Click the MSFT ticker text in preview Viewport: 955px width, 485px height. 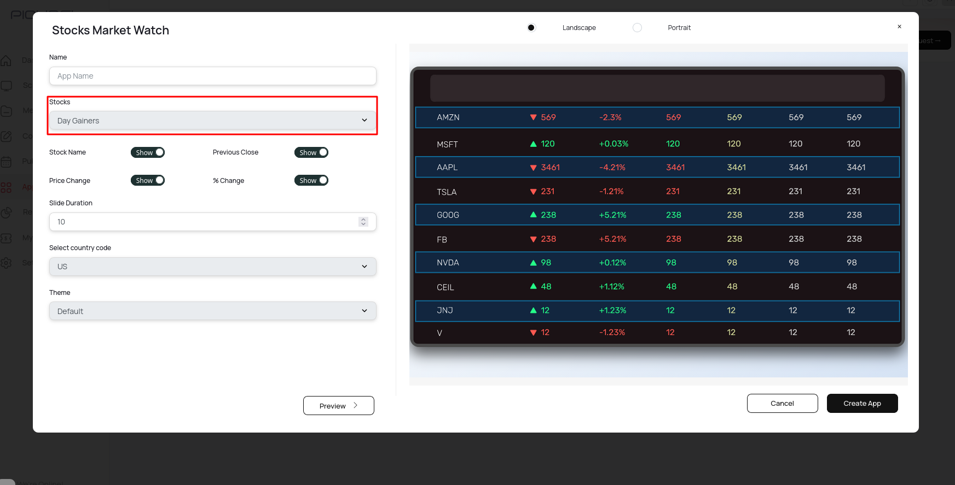(447, 144)
